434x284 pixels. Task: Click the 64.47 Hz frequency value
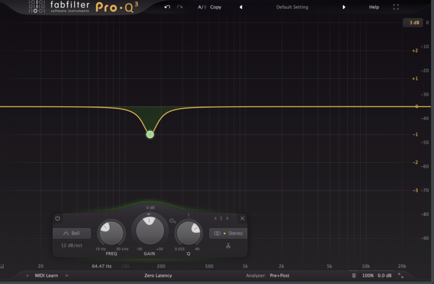[102, 266]
